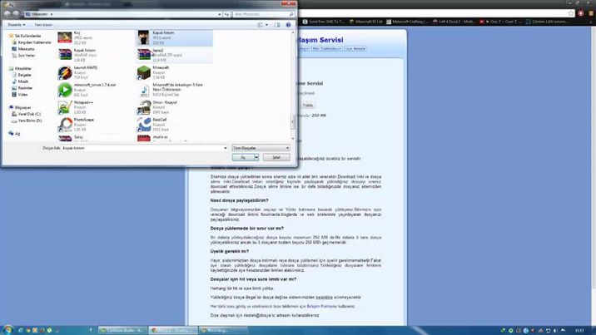The width and height of the screenshot is (596, 335).
Task: Open the Send Free SMS bookmark
Action: [x=324, y=22]
